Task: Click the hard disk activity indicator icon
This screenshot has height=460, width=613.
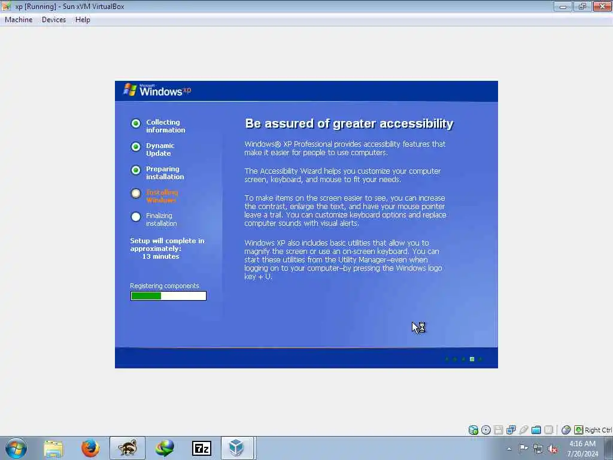Action: pyautogui.click(x=473, y=430)
